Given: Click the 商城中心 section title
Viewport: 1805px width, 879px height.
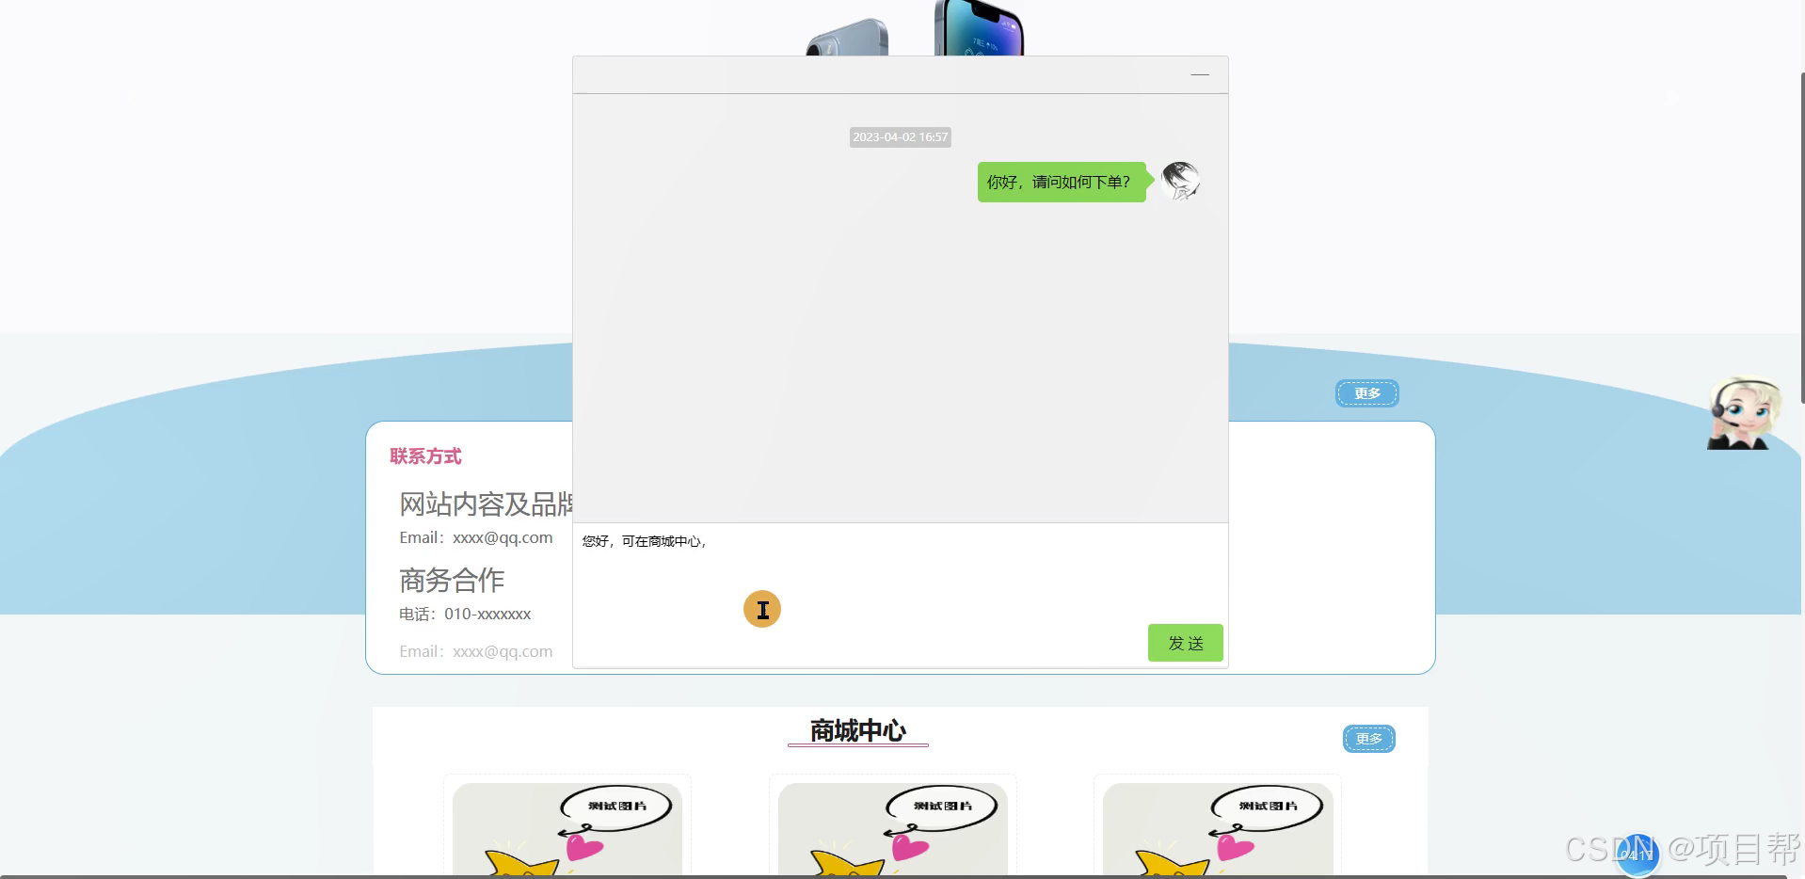Looking at the screenshot, I should [857, 731].
